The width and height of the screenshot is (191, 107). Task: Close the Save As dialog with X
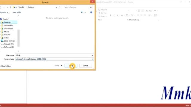click(x=92, y=2)
